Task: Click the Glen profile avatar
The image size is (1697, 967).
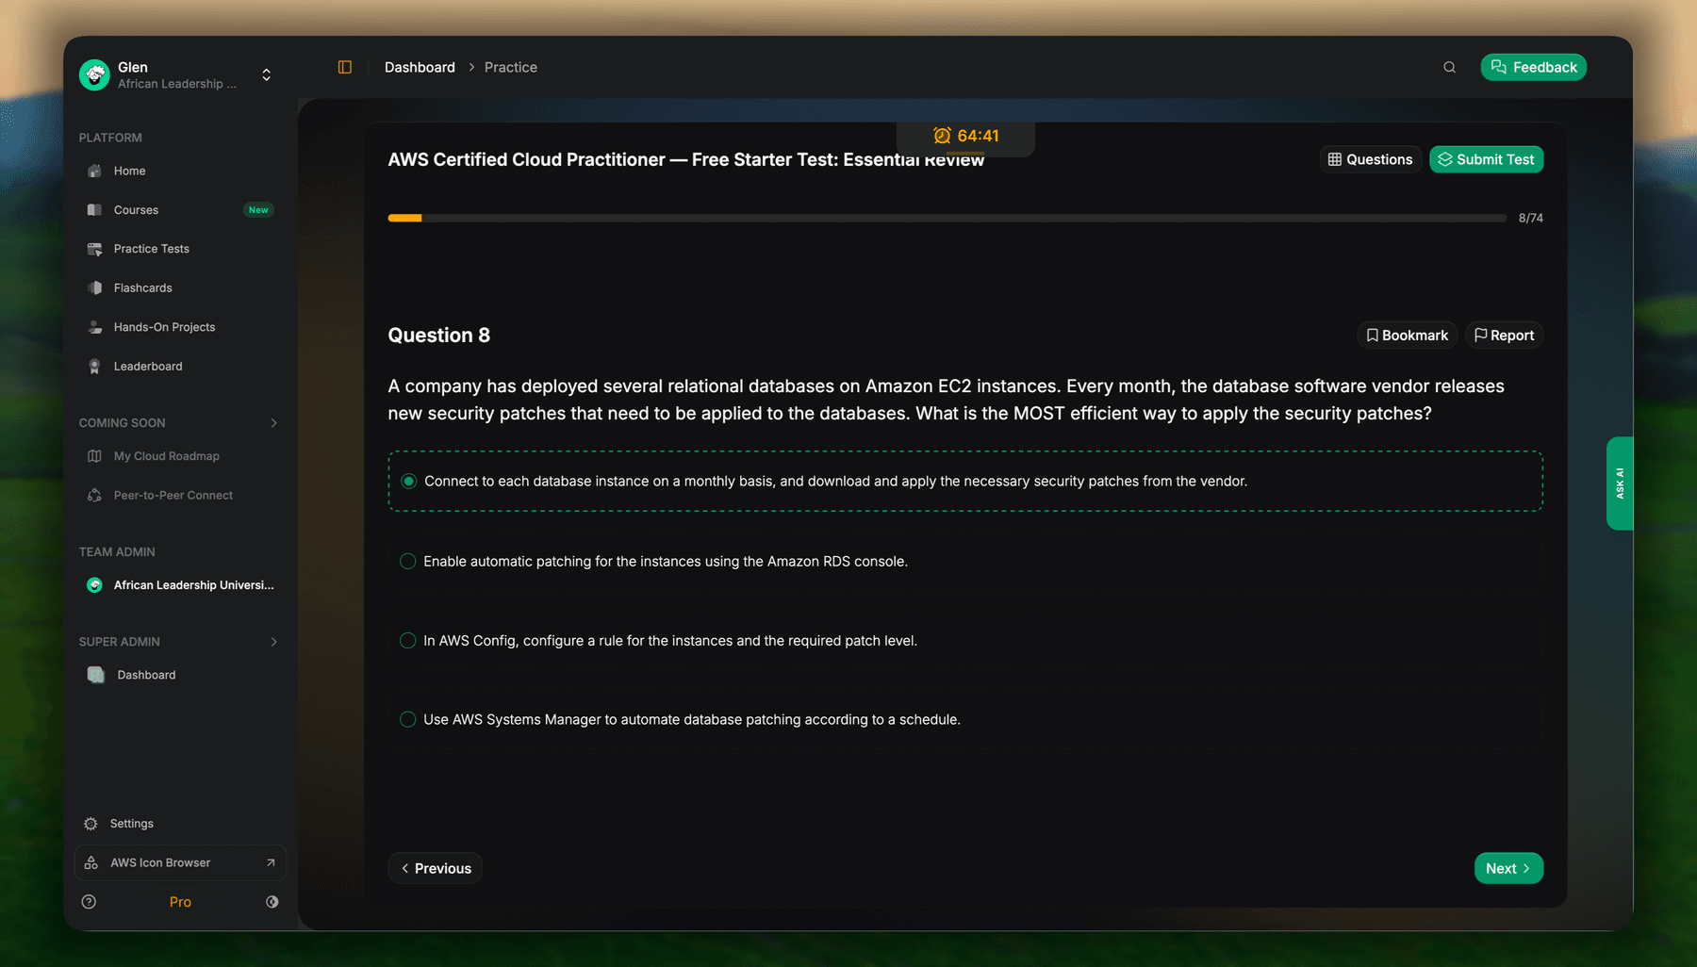Action: (x=94, y=74)
